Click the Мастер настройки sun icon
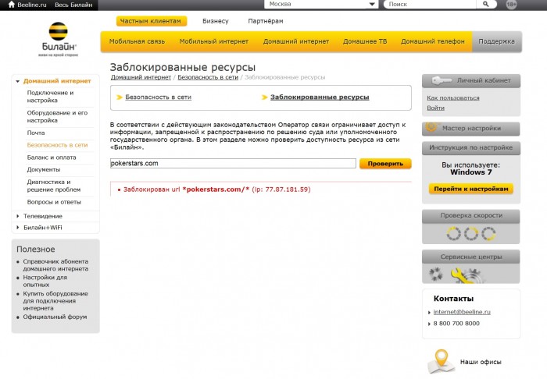This screenshot has height=379, width=547. [431, 127]
